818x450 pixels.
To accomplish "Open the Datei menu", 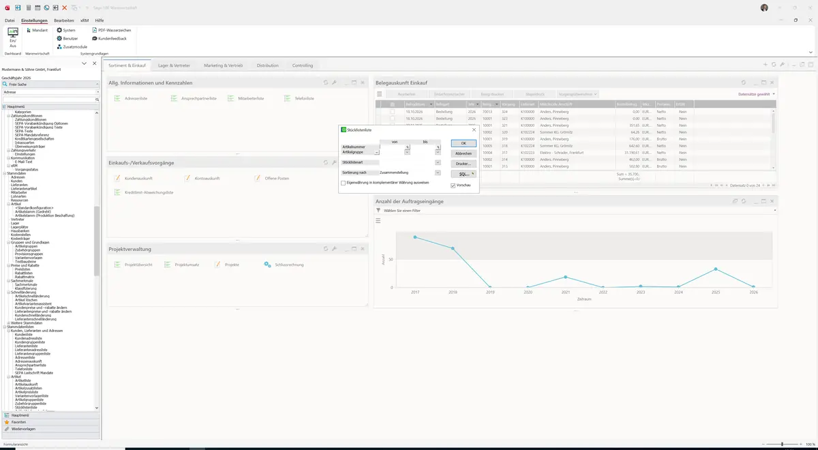I will pyautogui.click(x=10, y=20).
